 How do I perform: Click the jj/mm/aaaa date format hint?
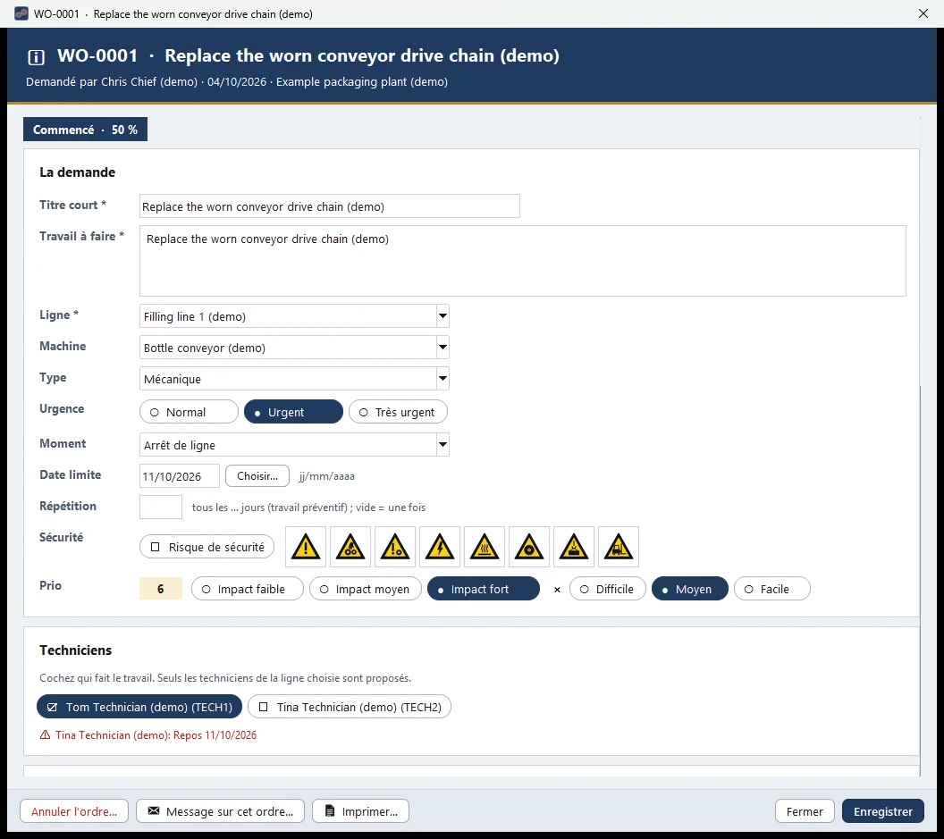click(327, 476)
